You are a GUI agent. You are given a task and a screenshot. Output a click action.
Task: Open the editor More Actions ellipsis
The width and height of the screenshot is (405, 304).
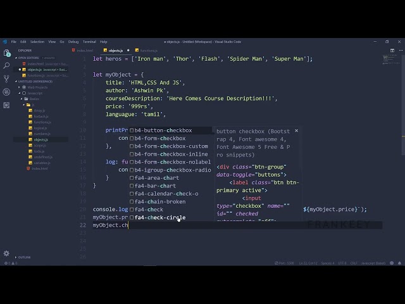click(401, 51)
